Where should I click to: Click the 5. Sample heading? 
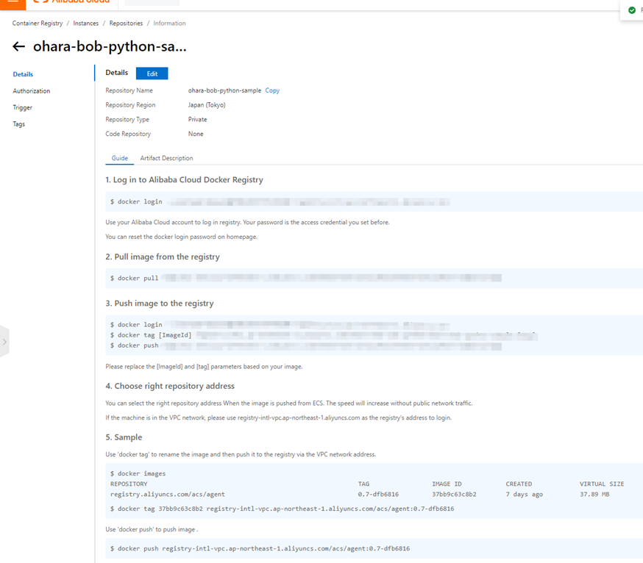coord(124,437)
